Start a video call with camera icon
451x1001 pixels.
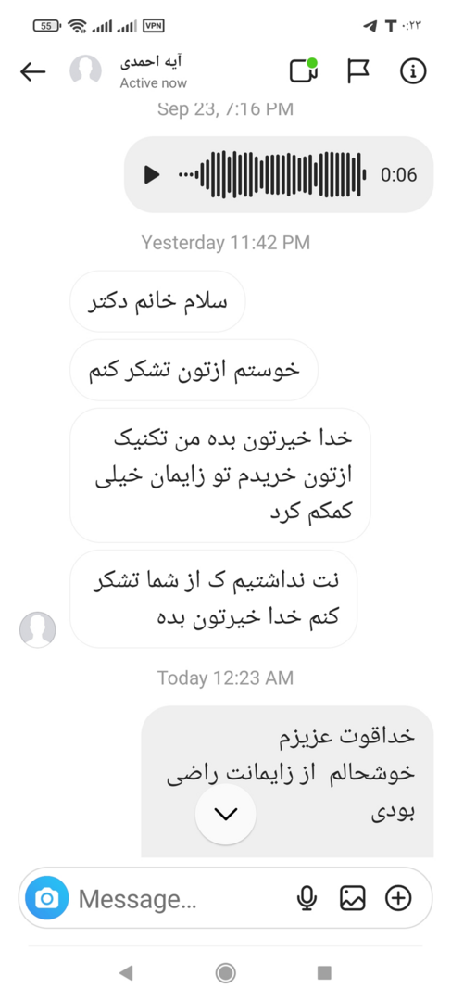click(304, 70)
